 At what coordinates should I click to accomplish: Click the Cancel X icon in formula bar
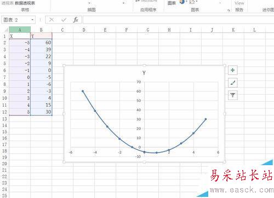(x=52, y=20)
